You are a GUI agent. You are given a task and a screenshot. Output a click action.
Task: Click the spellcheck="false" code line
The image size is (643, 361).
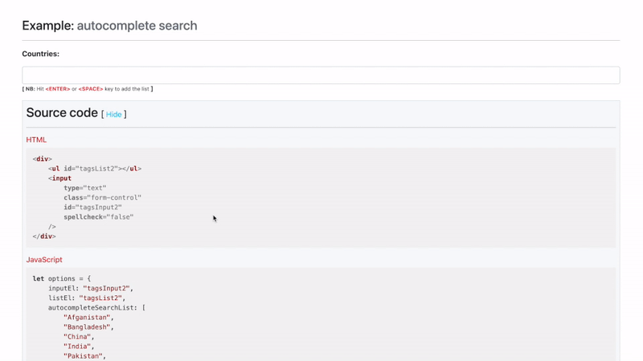click(x=98, y=217)
